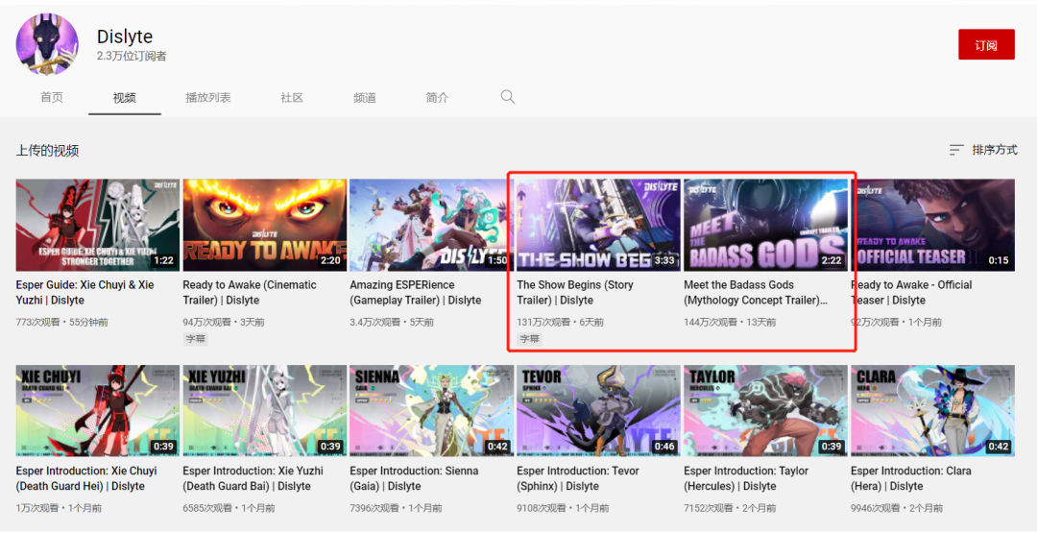Click the 字幕 badge under The Show Begins
The image size is (1037, 533).
(x=529, y=339)
